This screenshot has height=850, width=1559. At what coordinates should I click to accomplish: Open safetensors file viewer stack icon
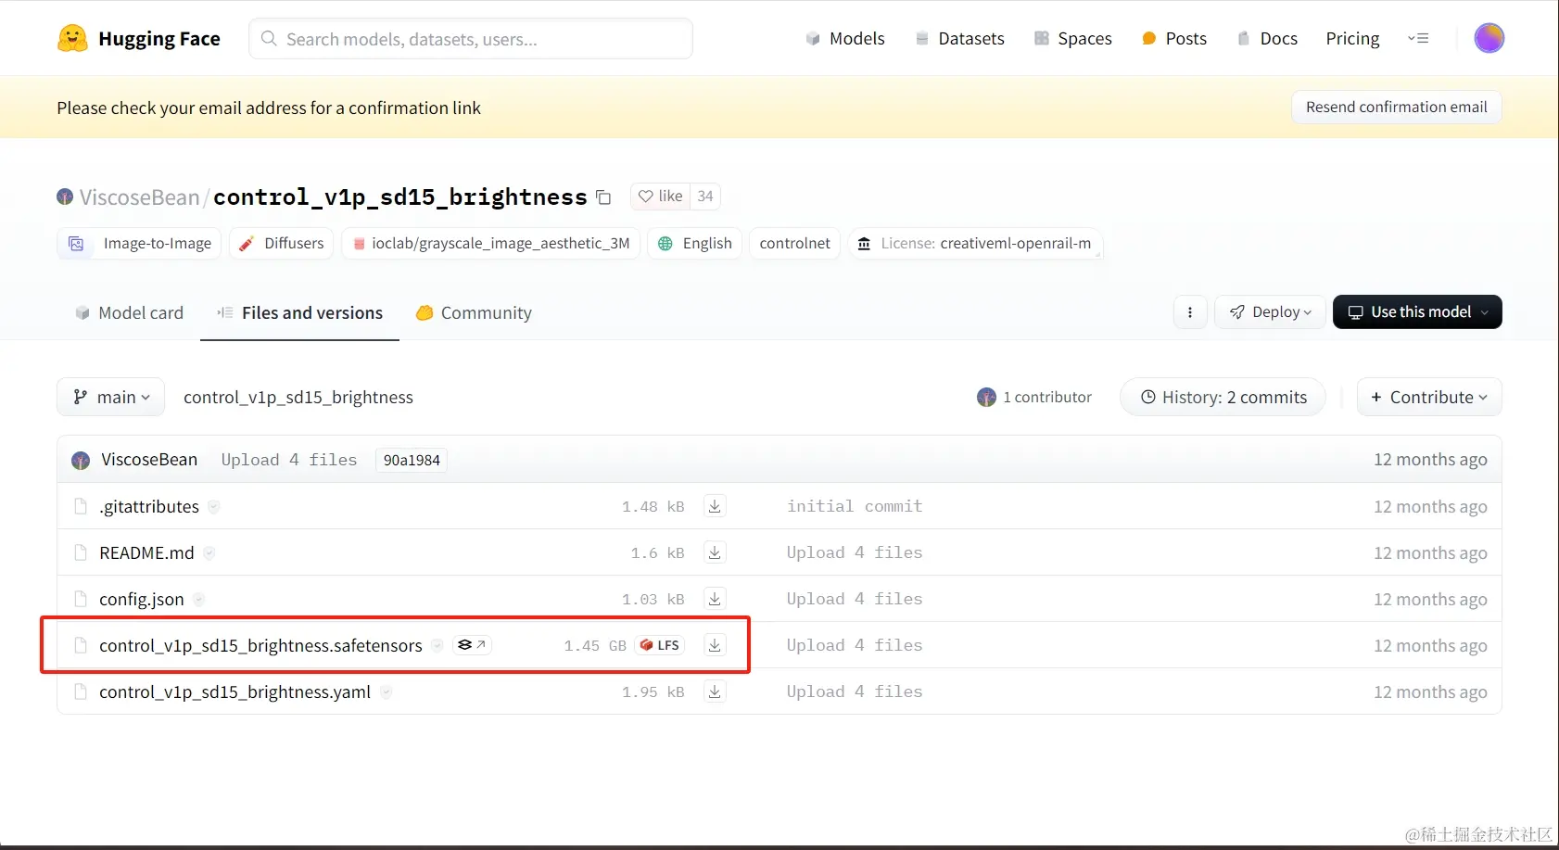(472, 645)
